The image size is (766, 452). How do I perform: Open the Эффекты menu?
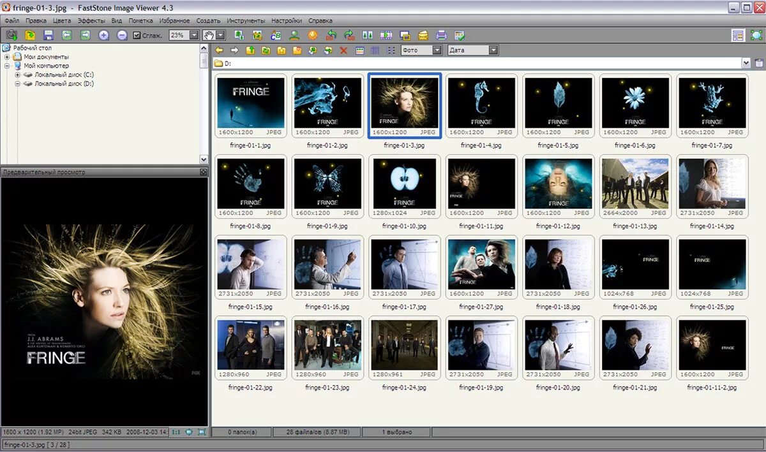91,21
